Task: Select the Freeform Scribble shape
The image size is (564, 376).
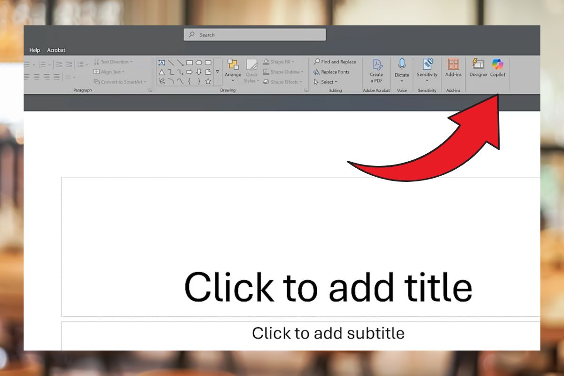Action: pyautogui.click(x=162, y=81)
